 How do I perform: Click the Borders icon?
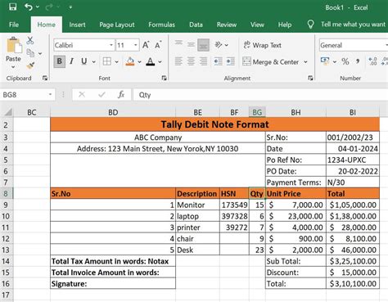[107, 61]
